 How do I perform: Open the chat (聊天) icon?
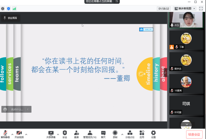pos(103,133)
